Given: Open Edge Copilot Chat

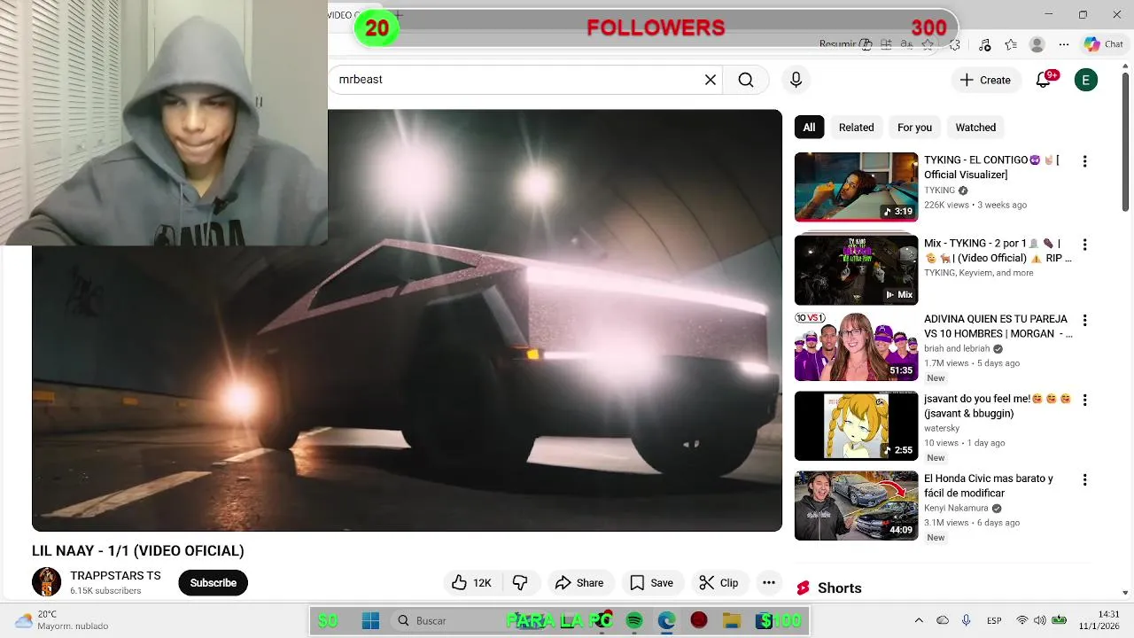Looking at the screenshot, I should coord(1104,44).
